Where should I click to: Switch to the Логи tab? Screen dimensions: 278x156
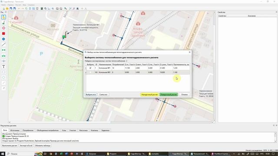tap(5, 130)
